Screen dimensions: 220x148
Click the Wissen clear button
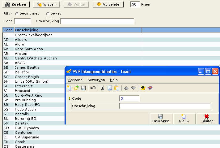coord(47,4)
